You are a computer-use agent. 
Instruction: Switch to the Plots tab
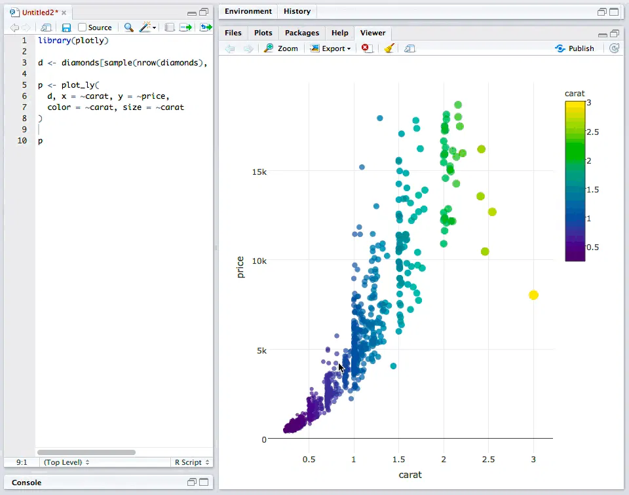[x=263, y=33]
